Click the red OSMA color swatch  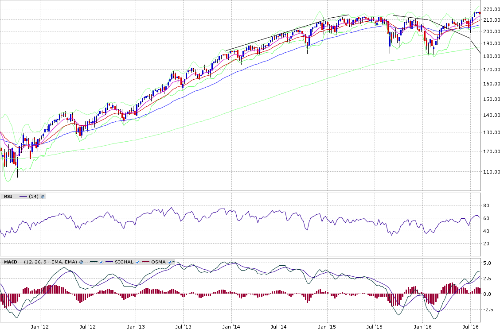(145, 262)
